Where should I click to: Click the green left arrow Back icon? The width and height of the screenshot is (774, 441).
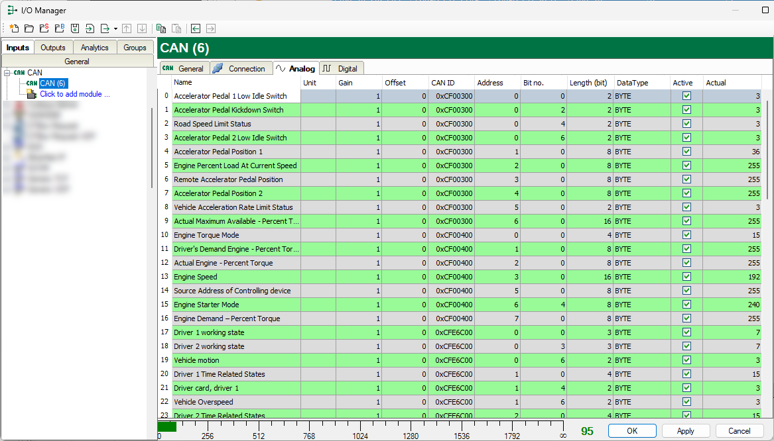click(x=195, y=28)
